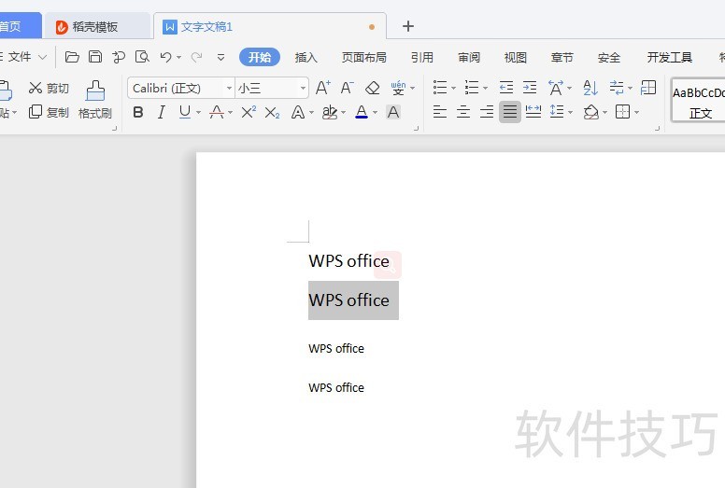Select Align Left button

click(x=440, y=112)
